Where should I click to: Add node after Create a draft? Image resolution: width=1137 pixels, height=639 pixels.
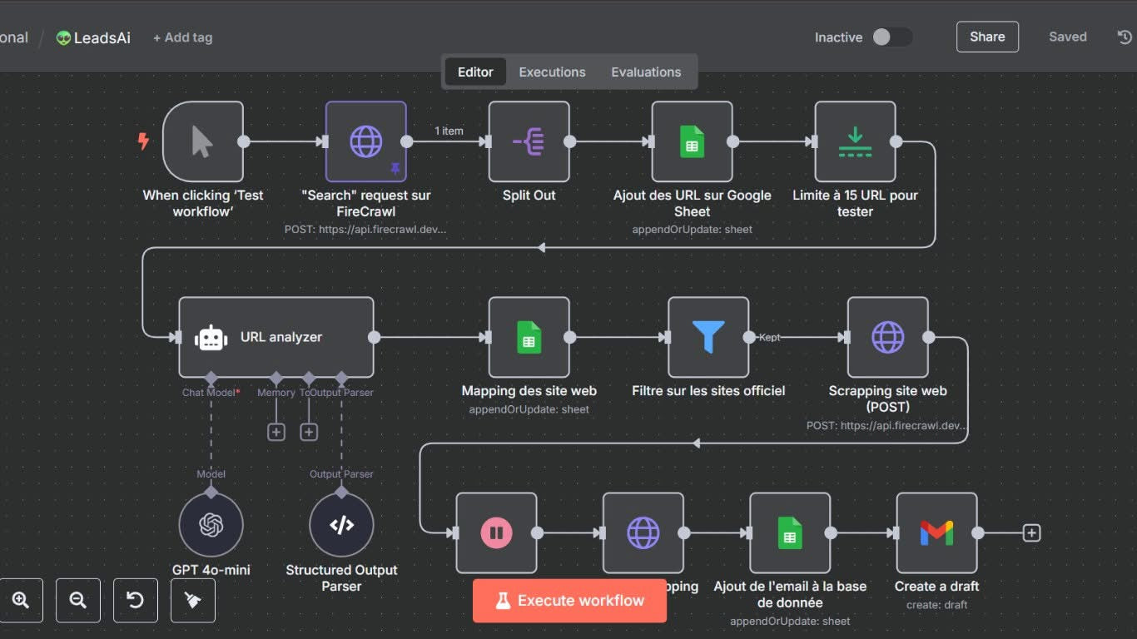1031,532
